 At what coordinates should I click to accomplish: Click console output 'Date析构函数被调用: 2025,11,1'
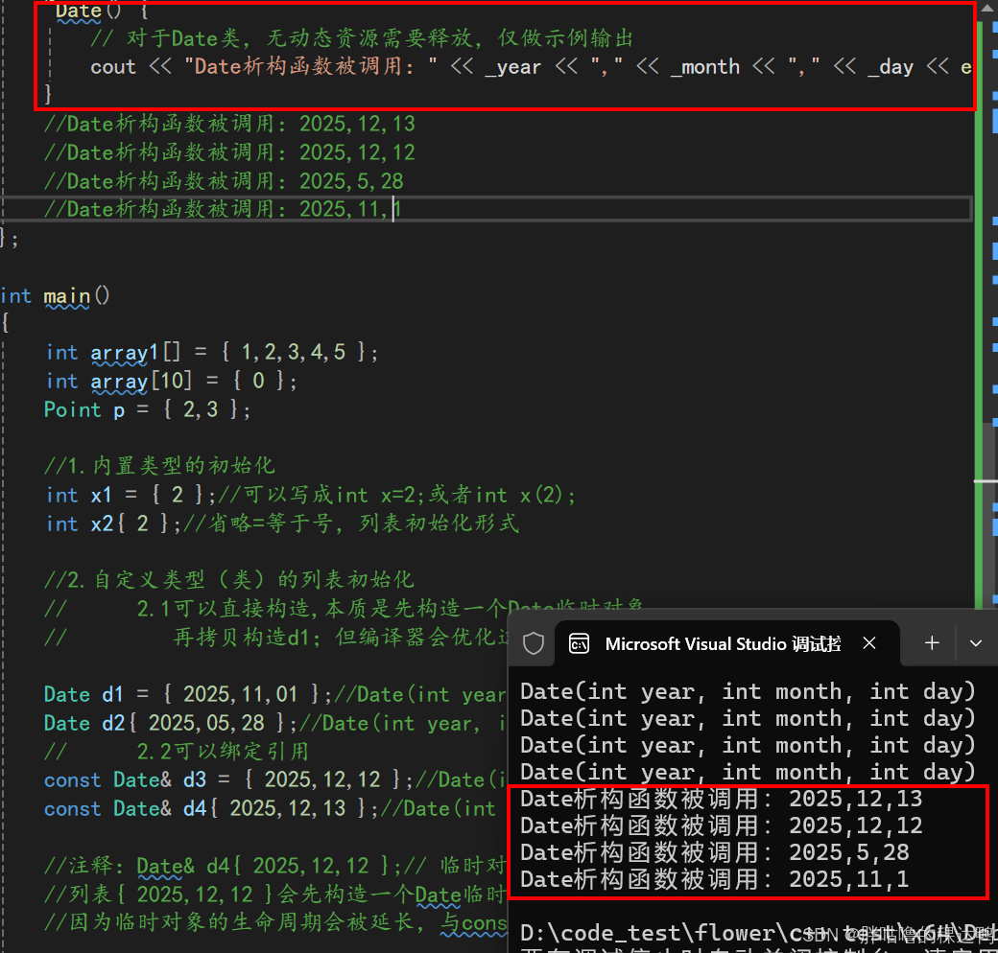[714, 879]
